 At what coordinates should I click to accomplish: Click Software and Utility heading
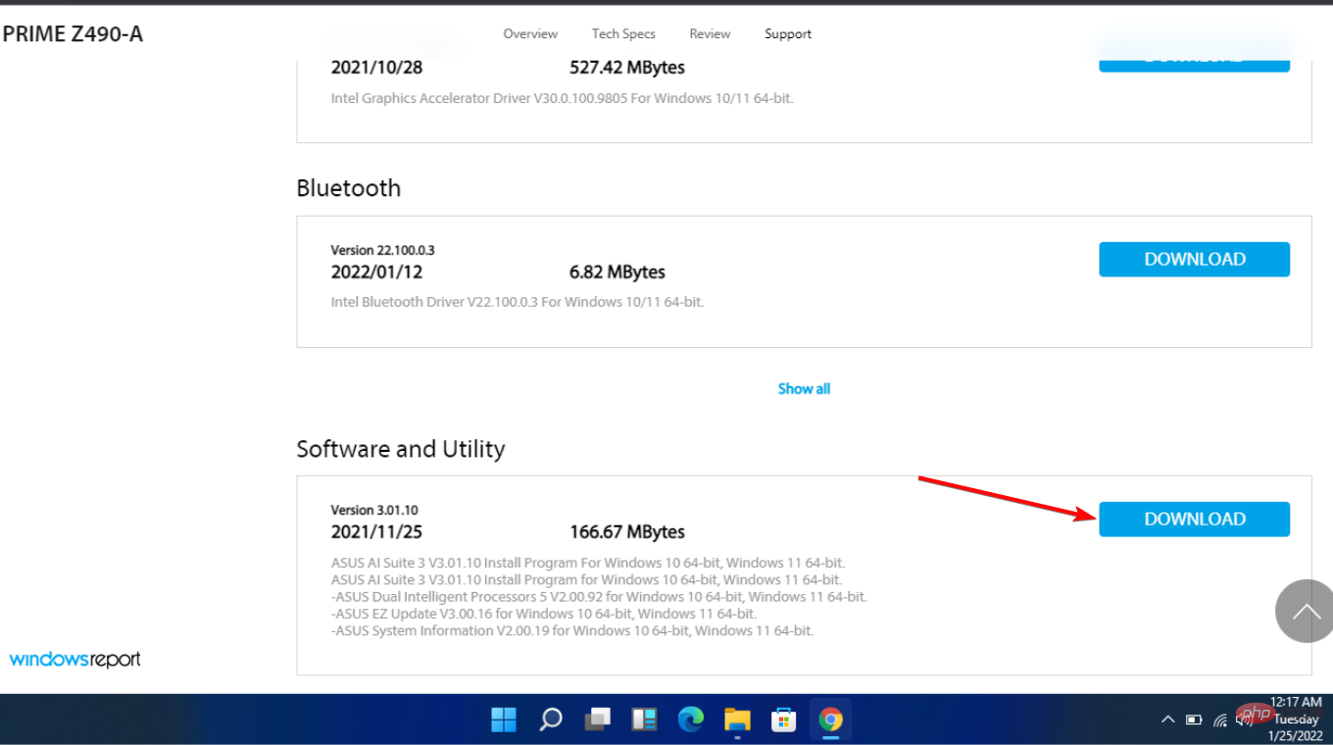(401, 448)
